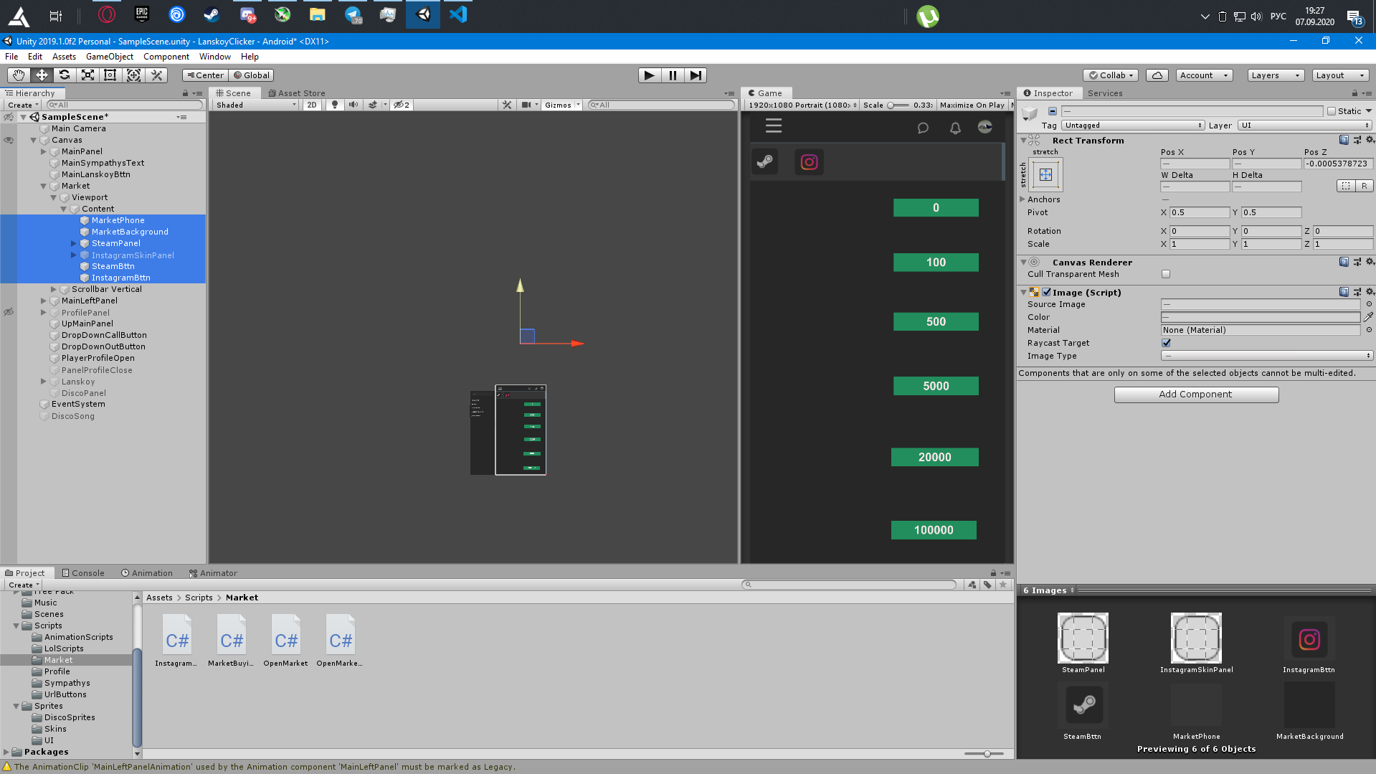Toggle scene audio speaker icon
Image resolution: width=1376 pixels, height=774 pixels.
(353, 105)
